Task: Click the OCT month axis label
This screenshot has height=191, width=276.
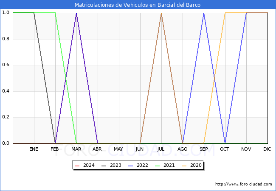Action: tap(225, 149)
